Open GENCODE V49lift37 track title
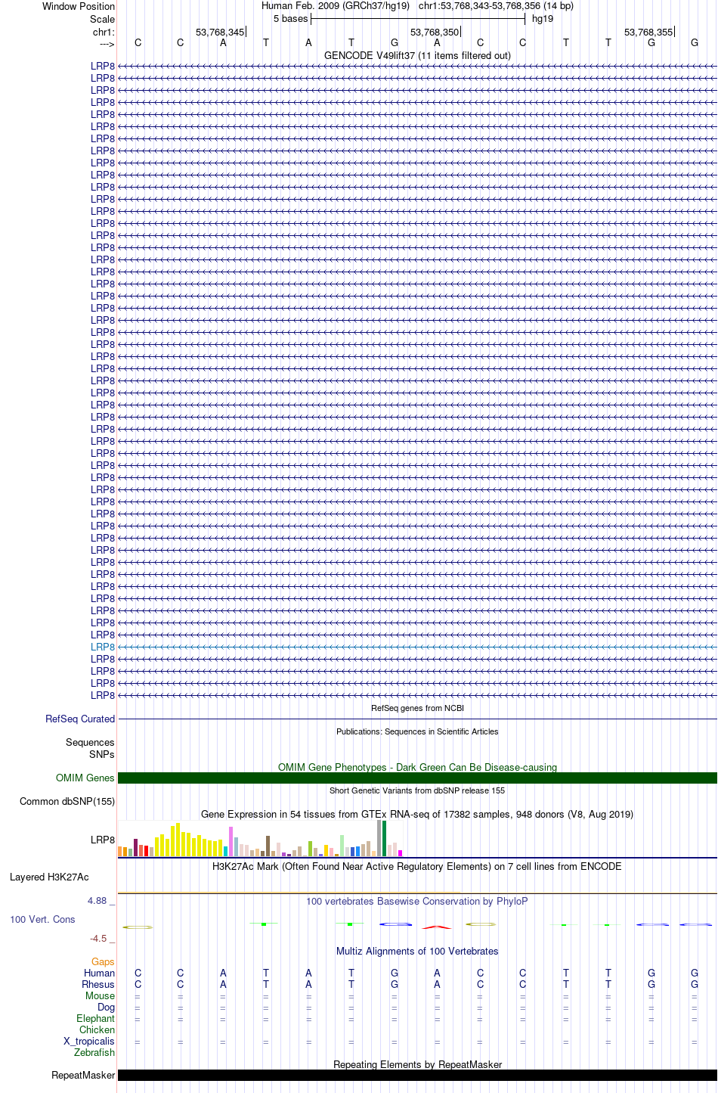 (417, 56)
